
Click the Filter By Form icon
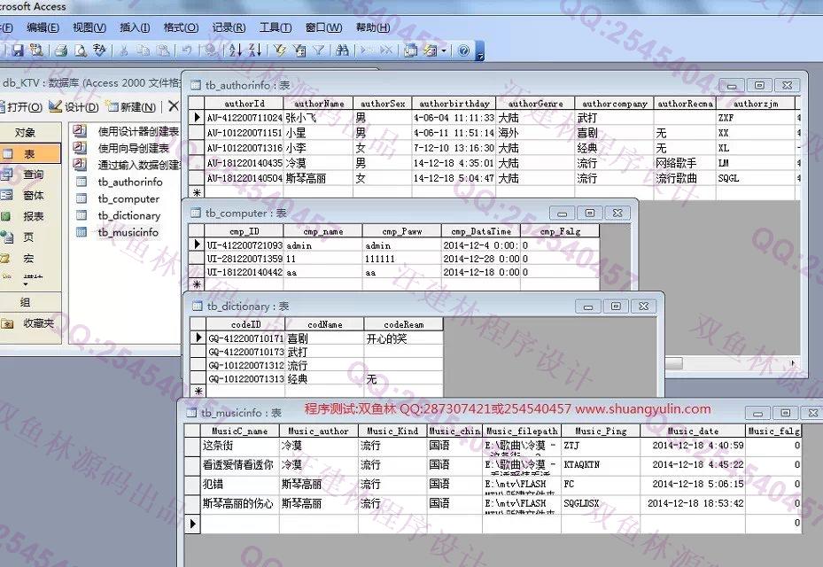click(x=299, y=50)
